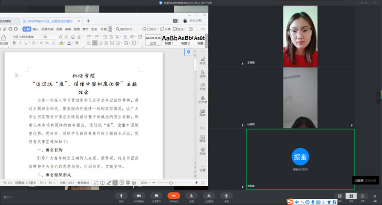Click highlight color button

pos(61,43)
